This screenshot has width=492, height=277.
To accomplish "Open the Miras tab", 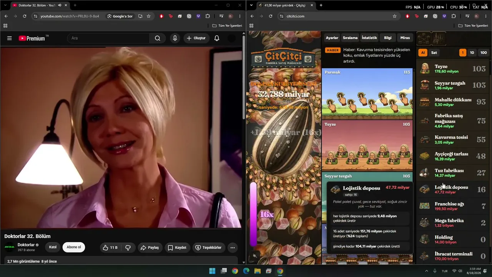I will tap(405, 38).
